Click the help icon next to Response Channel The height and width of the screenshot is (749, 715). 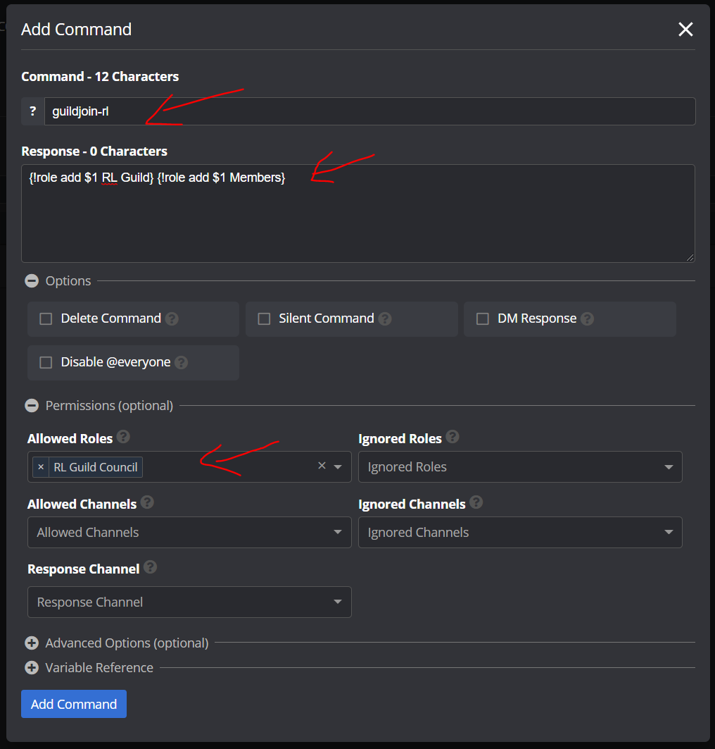click(150, 567)
